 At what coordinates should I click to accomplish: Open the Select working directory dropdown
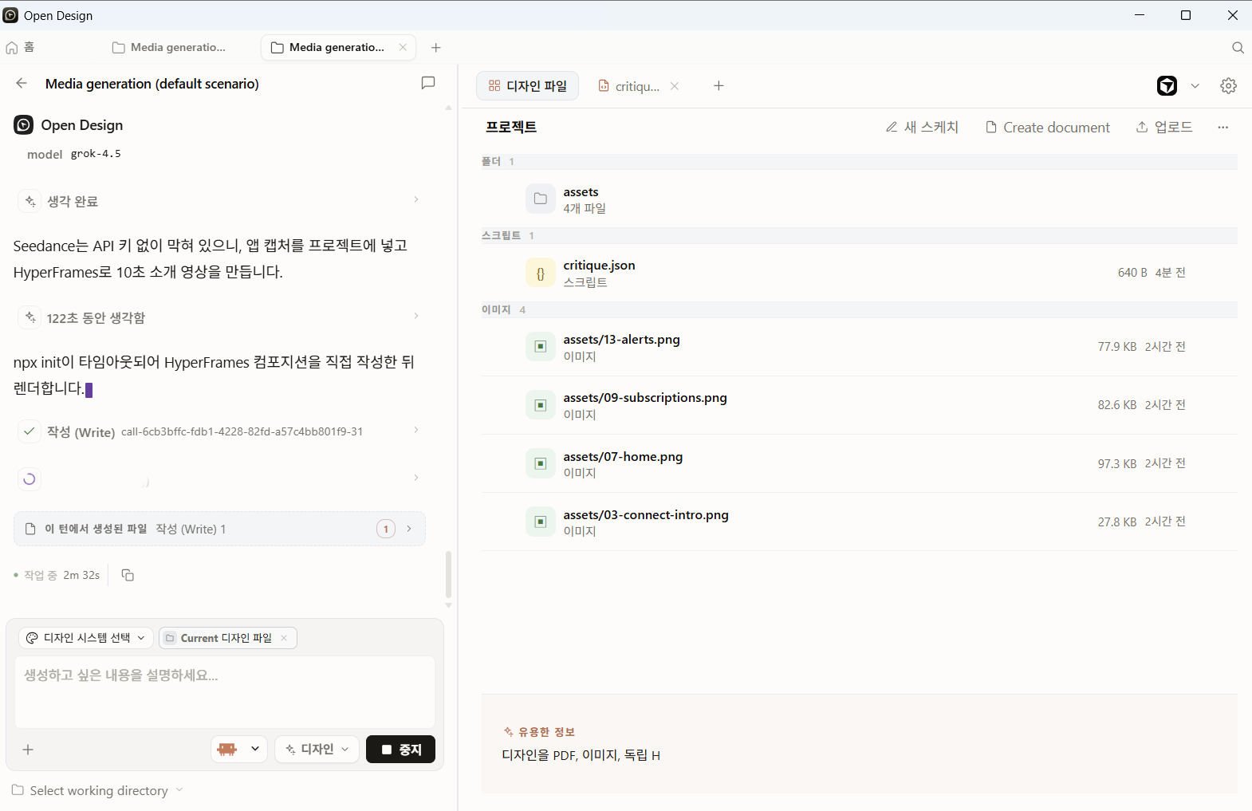click(97, 790)
